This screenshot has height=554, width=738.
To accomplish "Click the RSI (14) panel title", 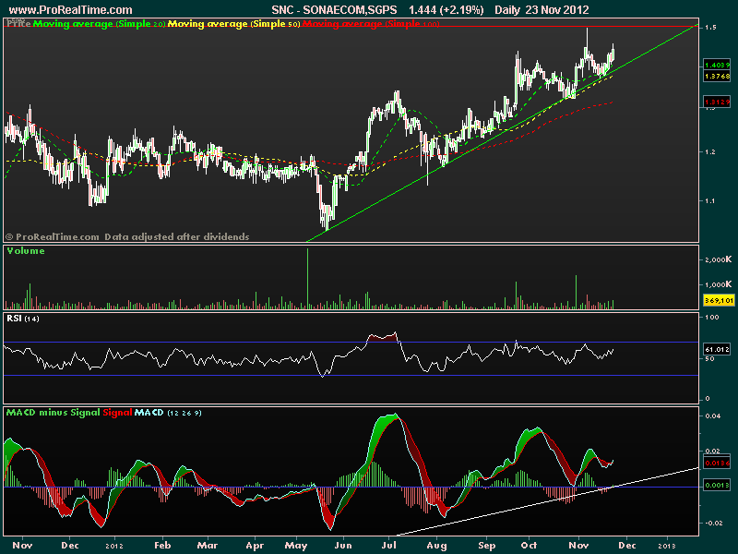I will 23,319.
